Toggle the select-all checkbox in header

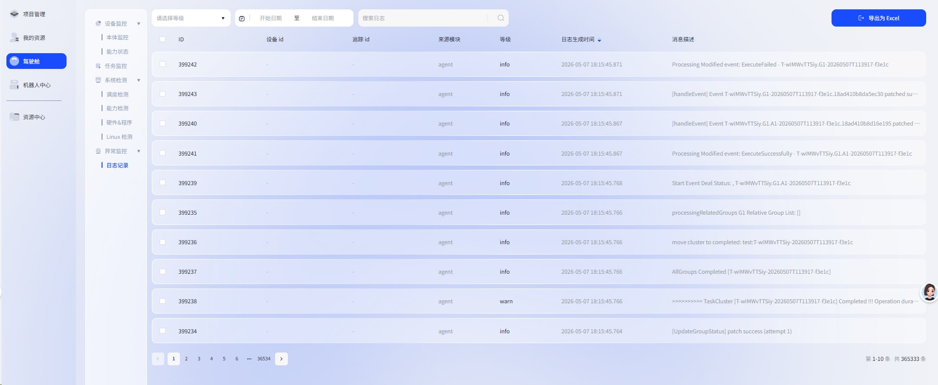click(x=163, y=39)
